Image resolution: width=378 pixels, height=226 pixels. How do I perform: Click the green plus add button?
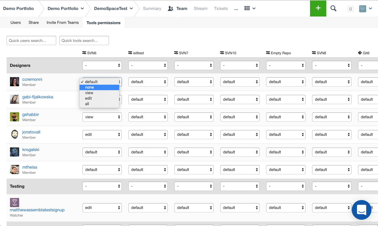point(318,8)
